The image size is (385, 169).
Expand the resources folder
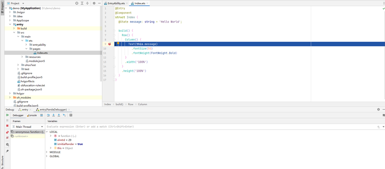pyautogui.click(x=23, y=57)
